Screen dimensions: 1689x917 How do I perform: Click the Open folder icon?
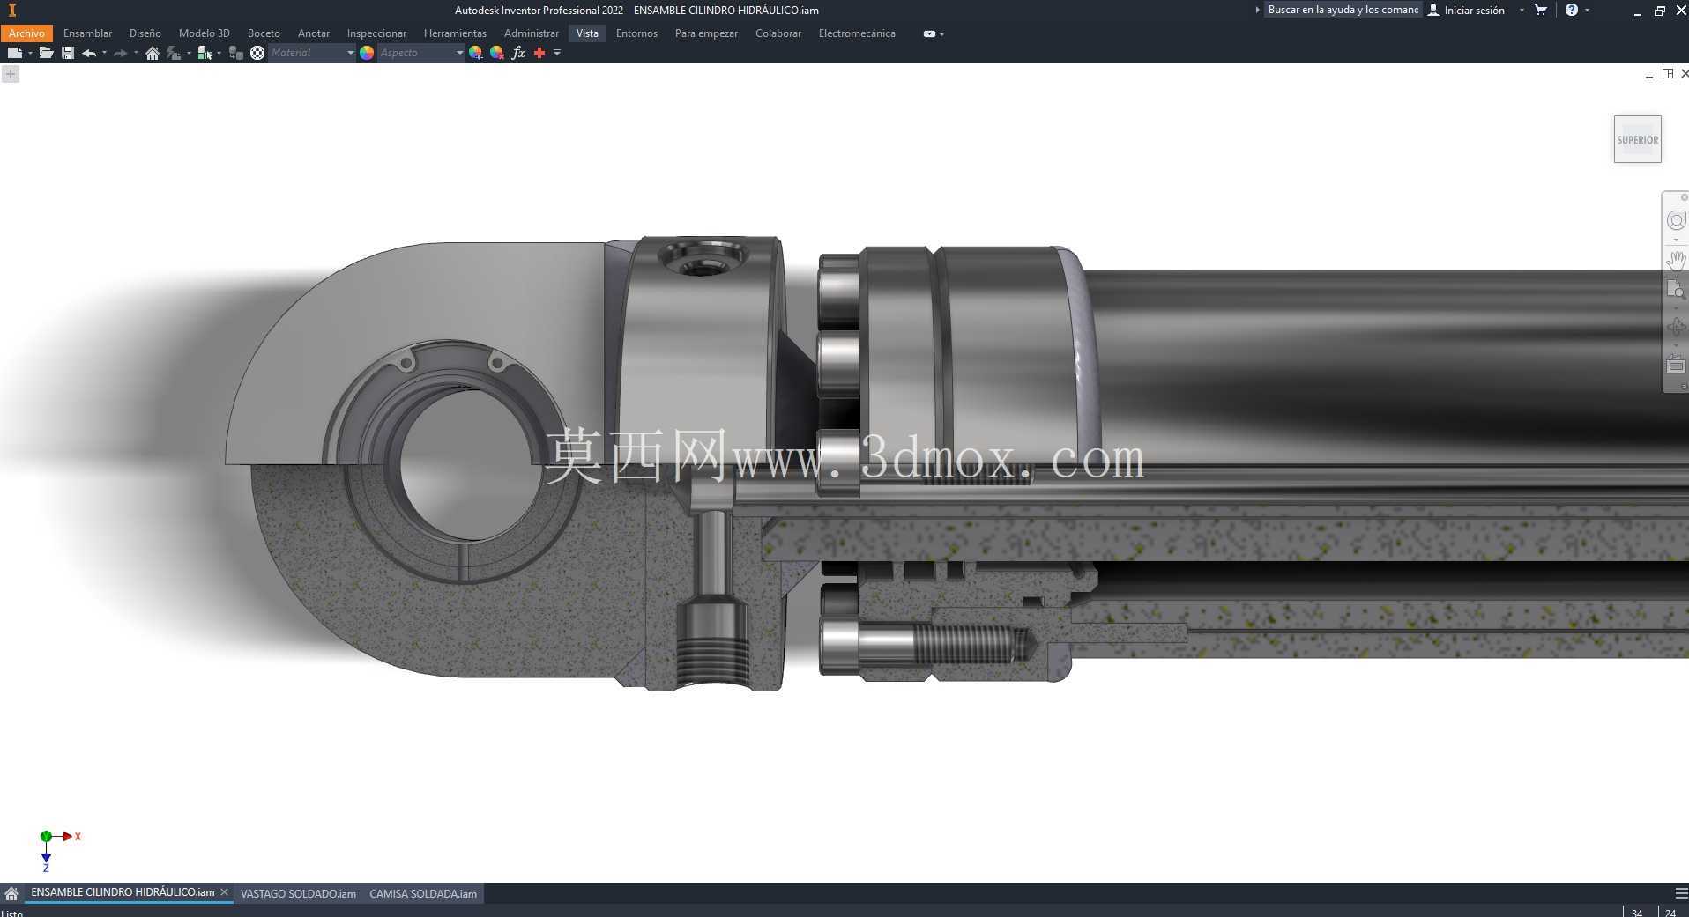pyautogui.click(x=46, y=53)
